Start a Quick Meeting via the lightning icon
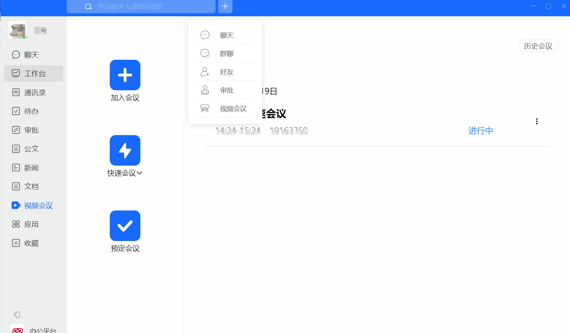The image size is (570, 333). pyautogui.click(x=125, y=150)
